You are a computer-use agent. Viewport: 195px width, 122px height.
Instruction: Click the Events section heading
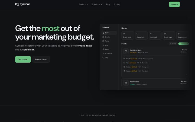124,44
